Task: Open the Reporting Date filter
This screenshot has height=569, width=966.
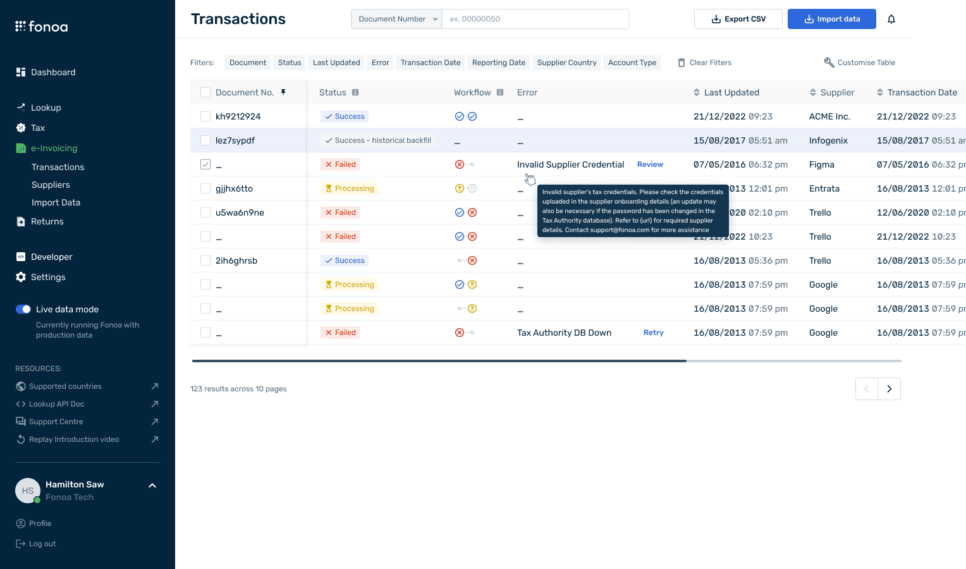Action: click(x=499, y=63)
